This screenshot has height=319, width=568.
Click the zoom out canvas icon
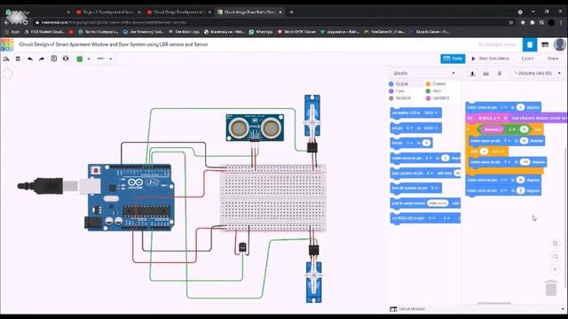[x=555, y=257]
